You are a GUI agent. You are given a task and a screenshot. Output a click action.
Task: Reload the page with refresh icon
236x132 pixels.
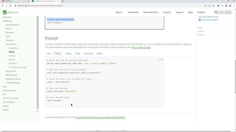pyautogui.click(x=10, y=6)
